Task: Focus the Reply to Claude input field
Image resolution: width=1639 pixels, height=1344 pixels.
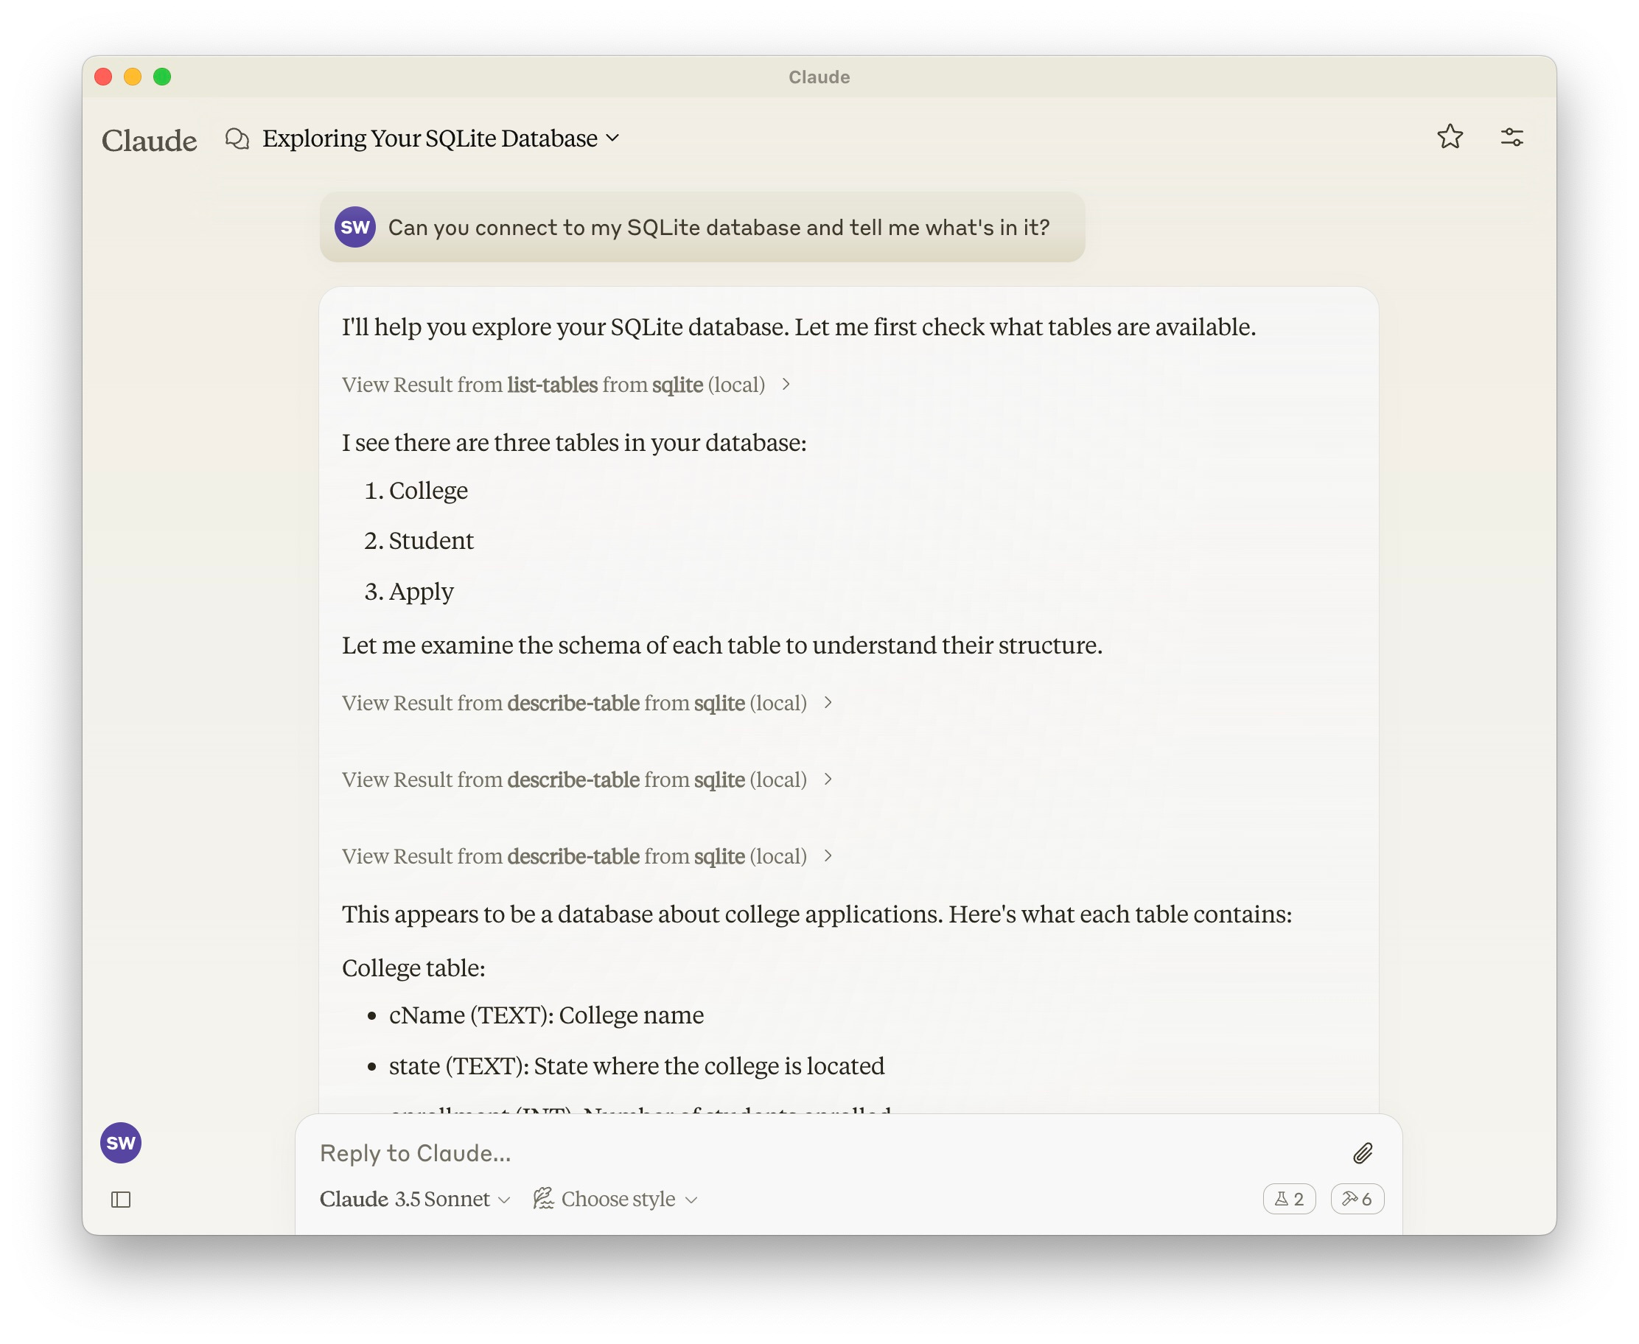Action: (x=828, y=1154)
